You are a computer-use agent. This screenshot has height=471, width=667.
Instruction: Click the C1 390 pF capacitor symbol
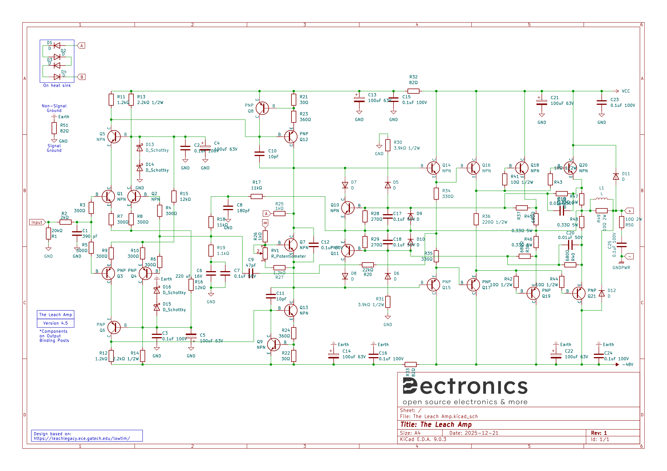(x=77, y=234)
